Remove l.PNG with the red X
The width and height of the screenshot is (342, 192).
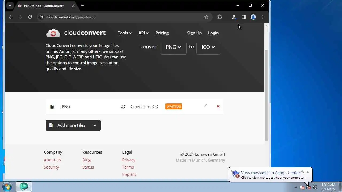[x=218, y=106]
